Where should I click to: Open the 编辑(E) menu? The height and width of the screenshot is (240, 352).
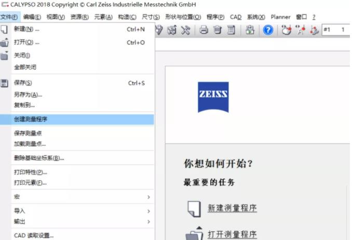click(x=32, y=17)
